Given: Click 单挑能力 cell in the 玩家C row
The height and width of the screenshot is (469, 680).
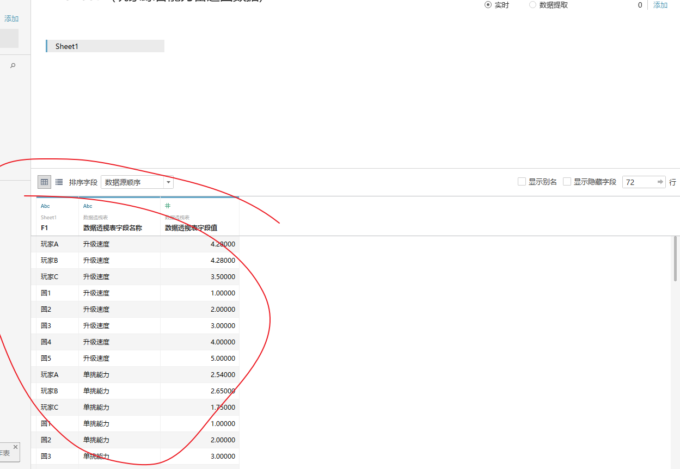Looking at the screenshot, I should (x=96, y=407).
